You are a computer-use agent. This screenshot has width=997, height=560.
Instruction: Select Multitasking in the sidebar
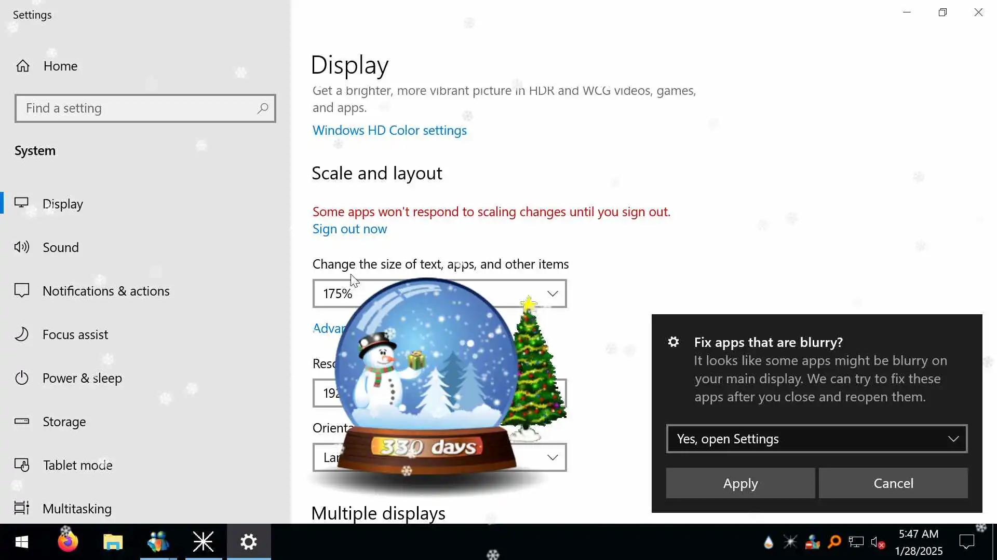point(77,509)
